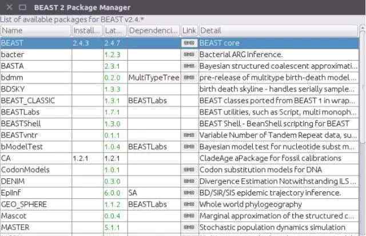
Task: Select the BDSKY package name
Action: point(13,89)
